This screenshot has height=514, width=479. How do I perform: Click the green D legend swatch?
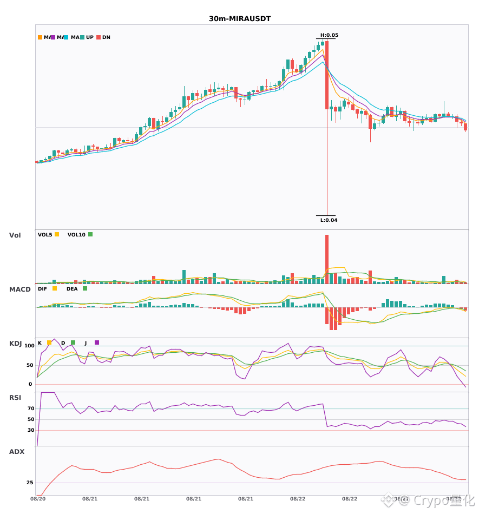[x=73, y=342]
